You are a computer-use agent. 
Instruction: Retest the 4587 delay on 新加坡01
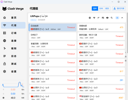point(121,98)
